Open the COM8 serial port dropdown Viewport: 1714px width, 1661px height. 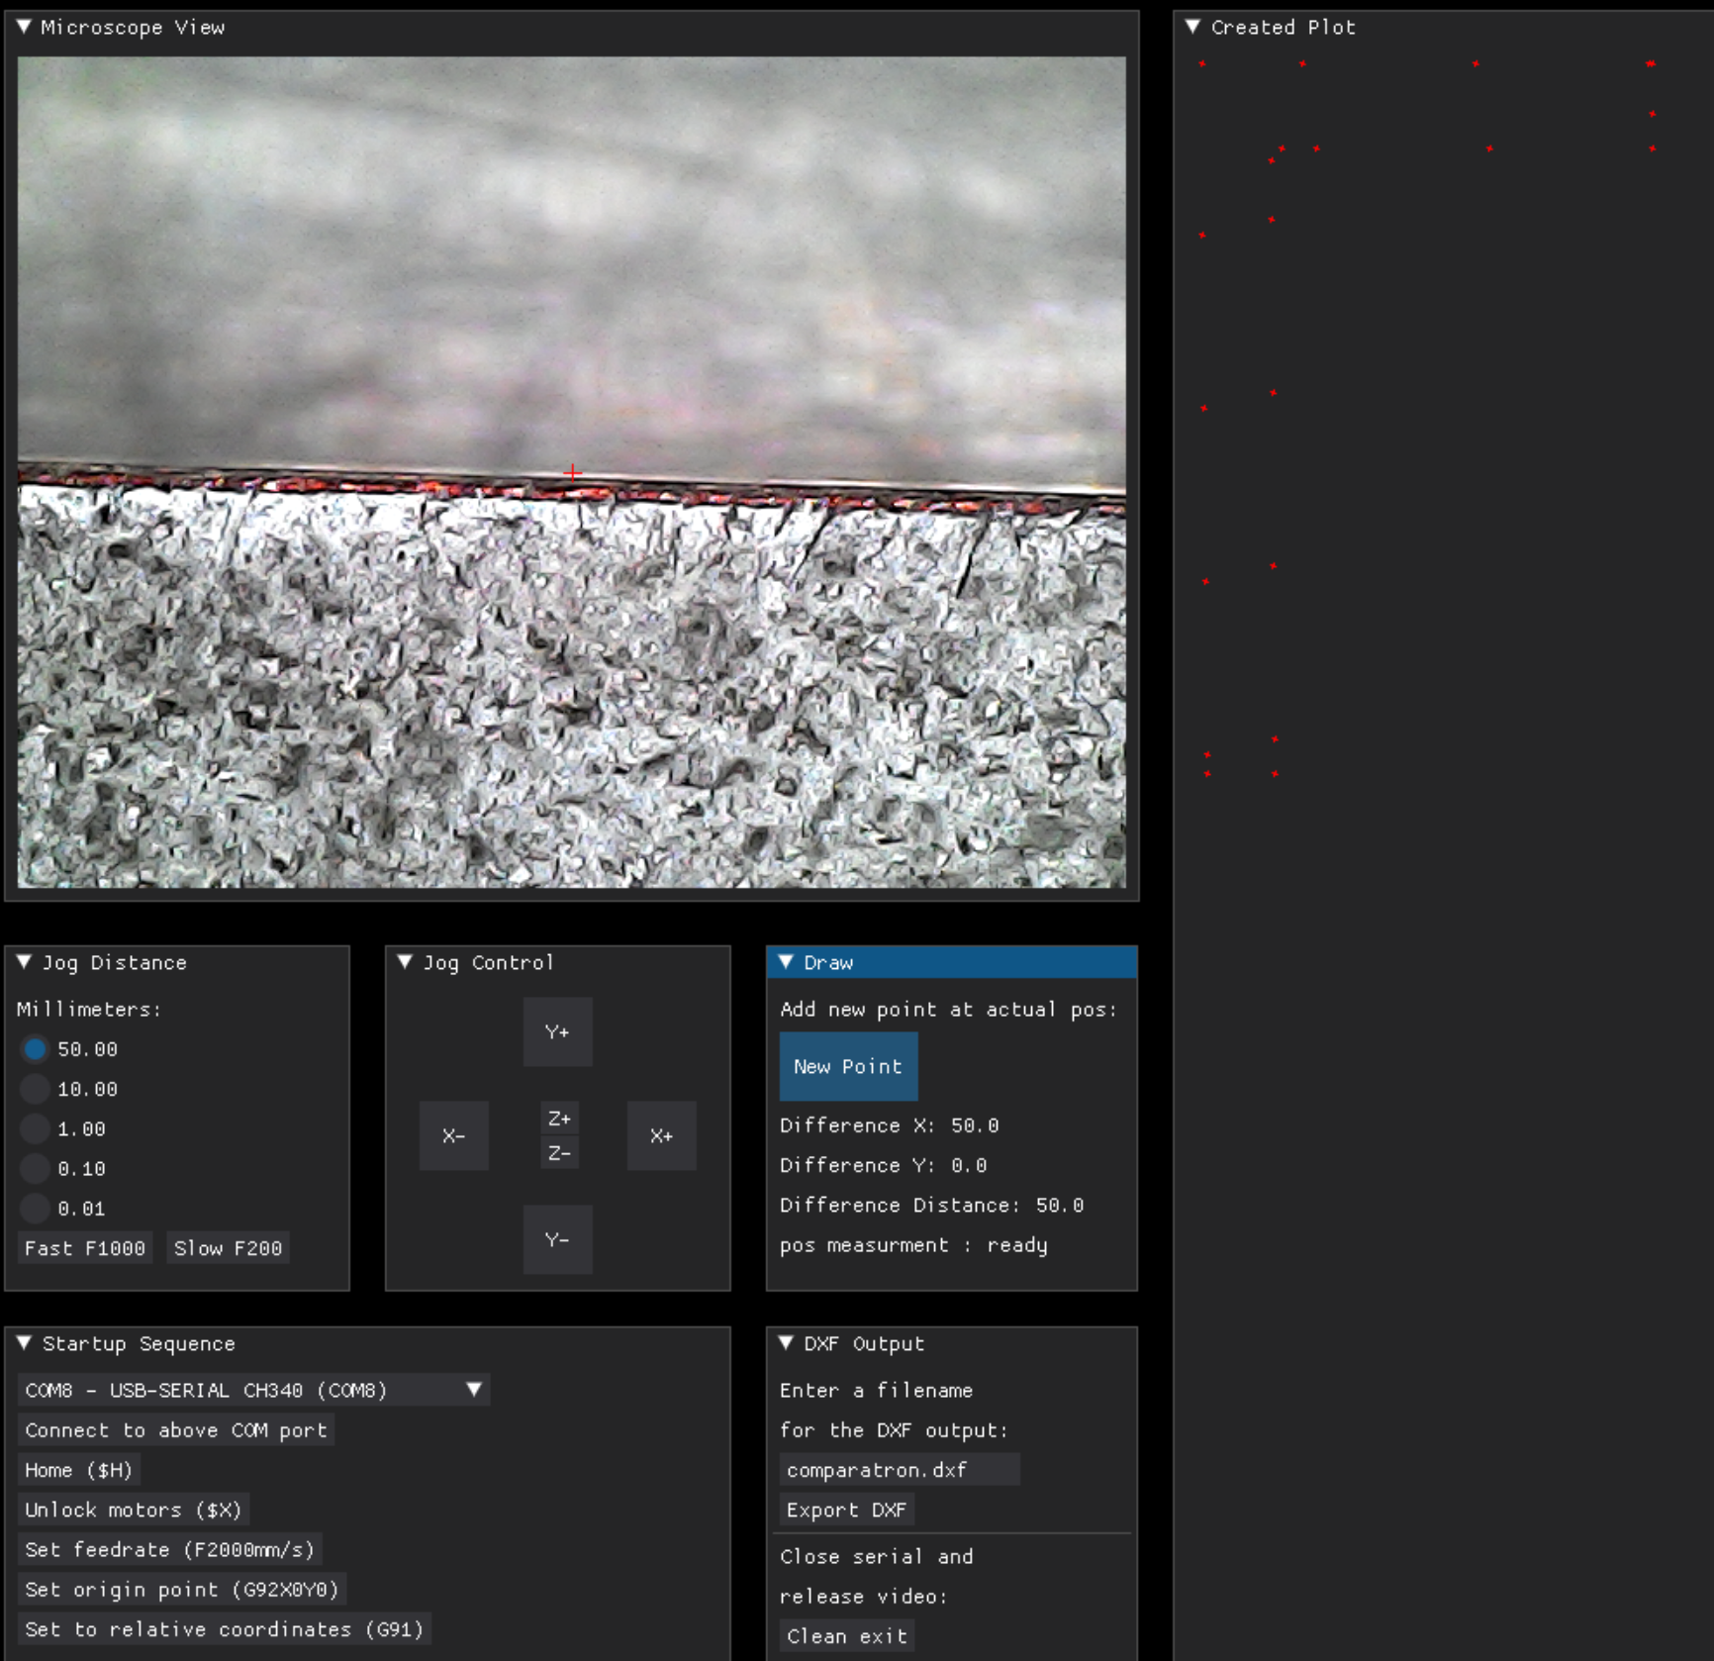coord(473,1390)
